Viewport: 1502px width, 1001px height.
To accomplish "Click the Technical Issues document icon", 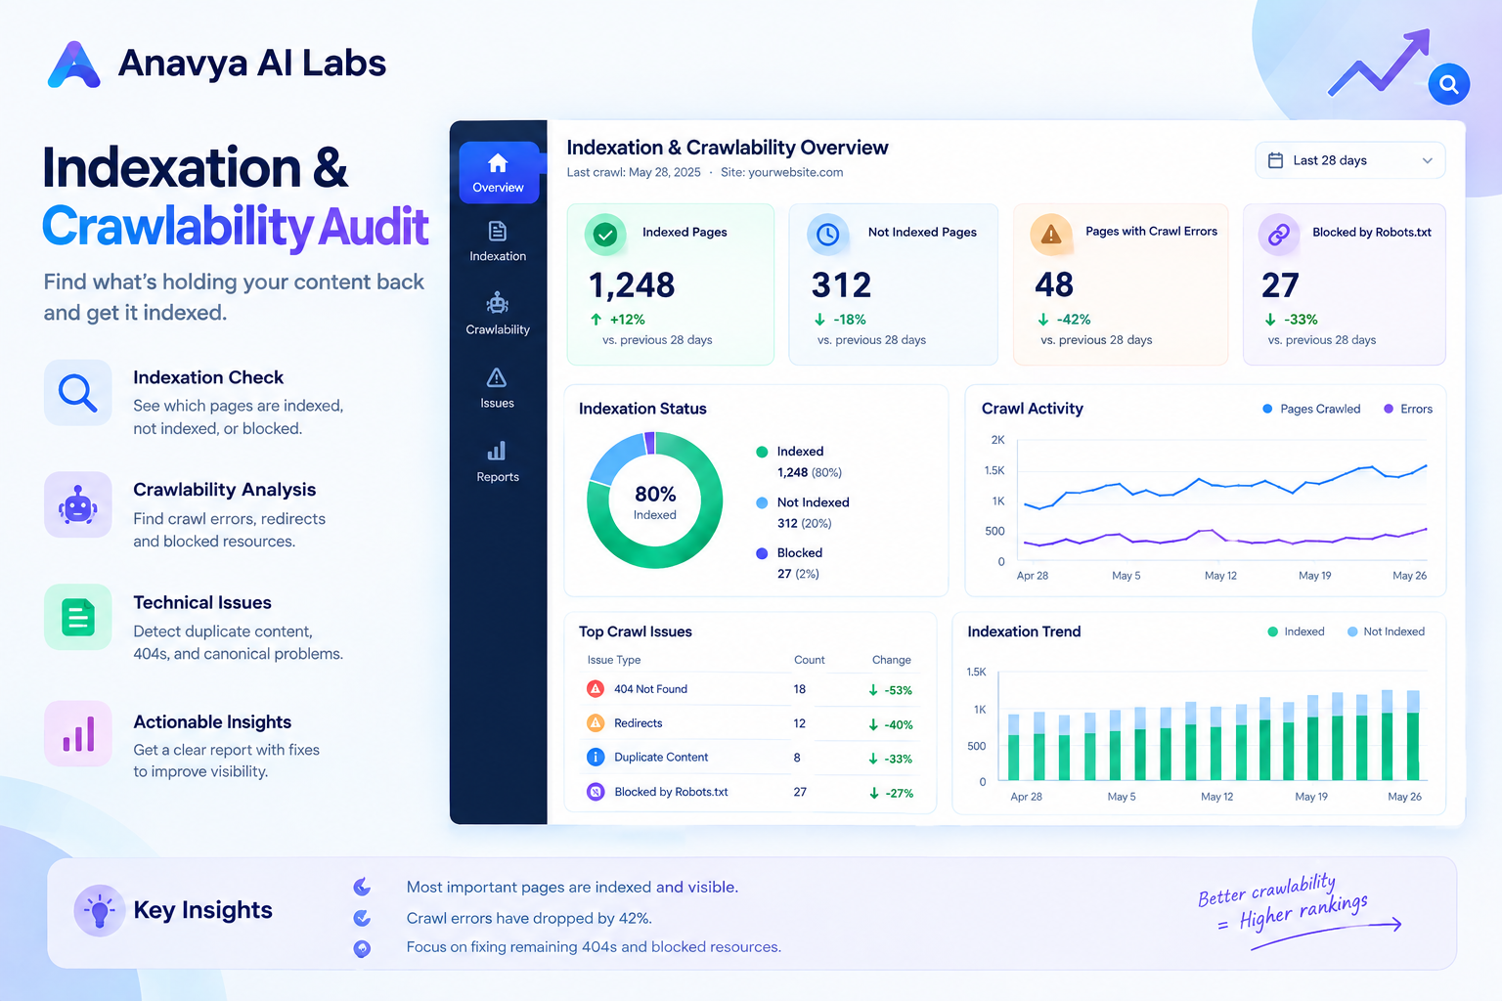I will click(78, 618).
